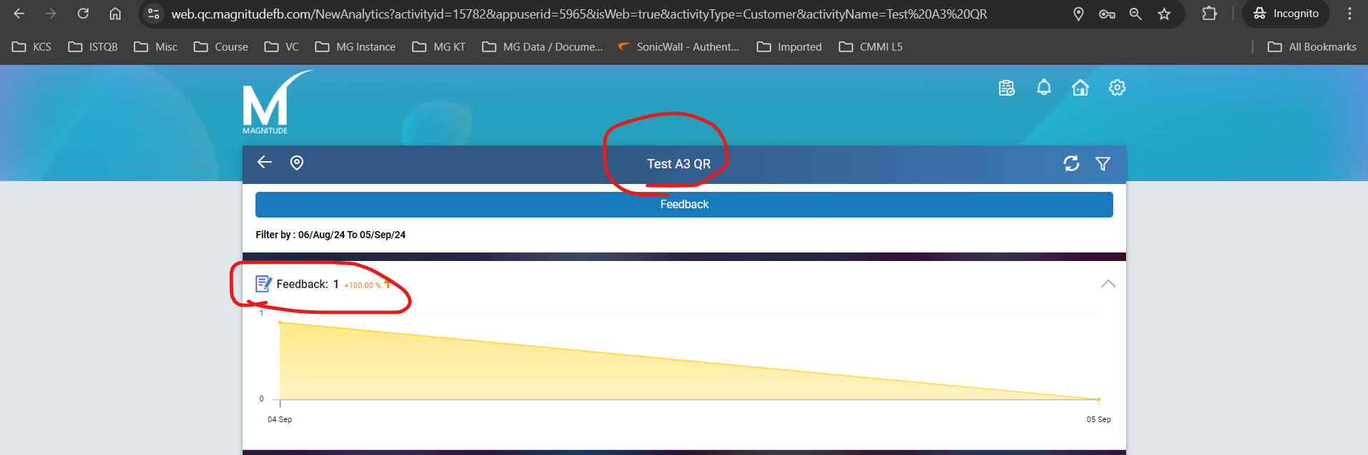Open Chrome's three-dot menu
The height and width of the screenshot is (455, 1368).
click(1349, 14)
